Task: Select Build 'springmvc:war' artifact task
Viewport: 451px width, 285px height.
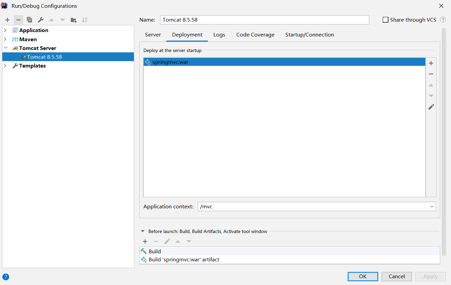Action: coord(290,260)
